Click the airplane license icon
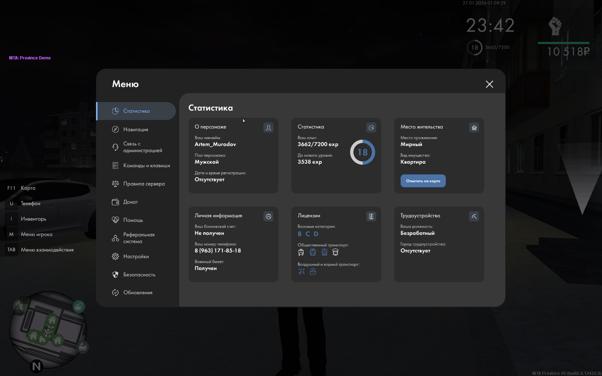 [x=301, y=271]
